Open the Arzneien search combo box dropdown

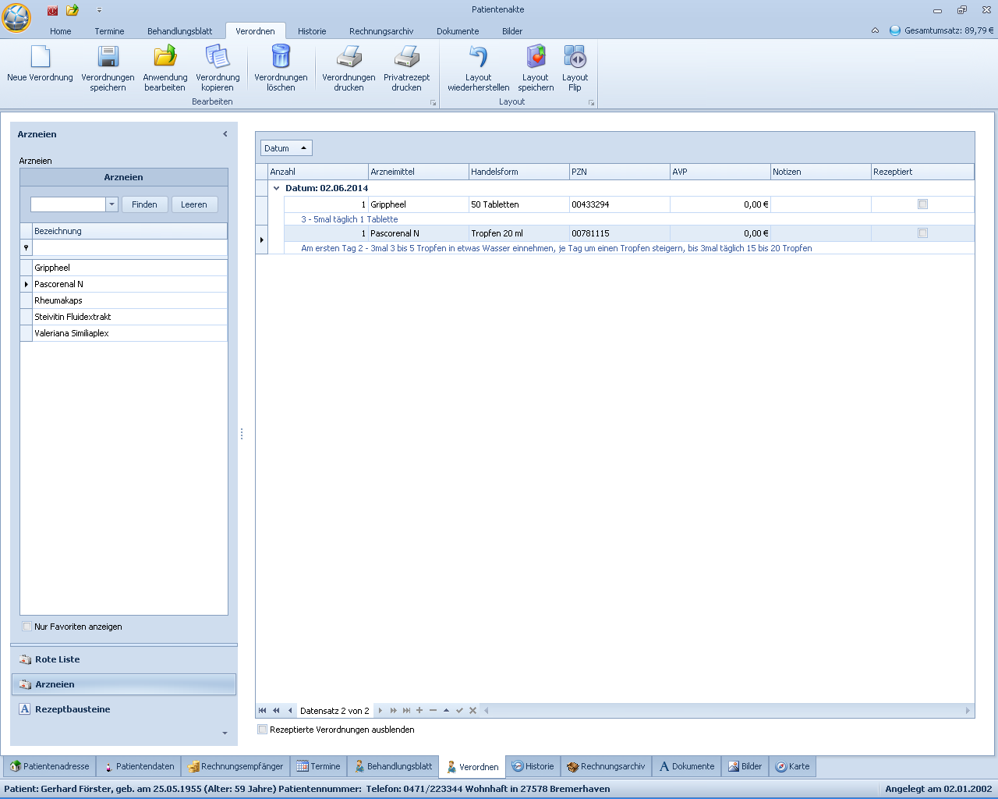click(x=111, y=204)
